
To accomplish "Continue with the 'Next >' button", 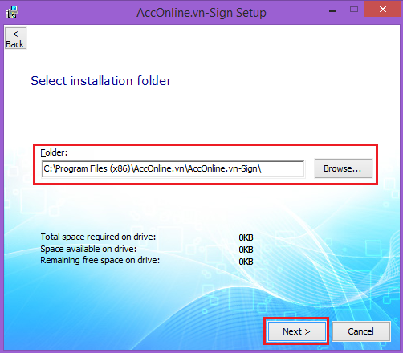I will (x=297, y=331).
